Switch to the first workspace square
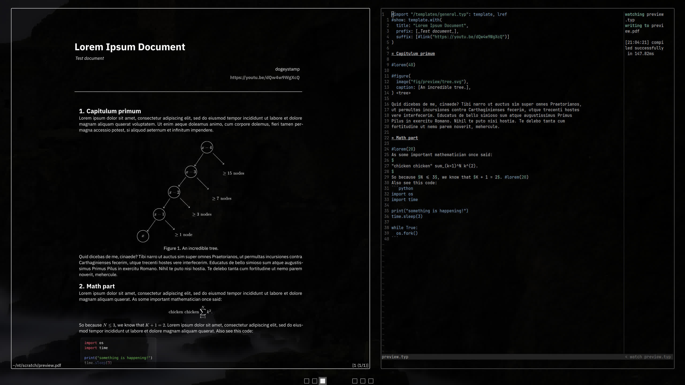The height and width of the screenshot is (385, 685). (x=307, y=381)
